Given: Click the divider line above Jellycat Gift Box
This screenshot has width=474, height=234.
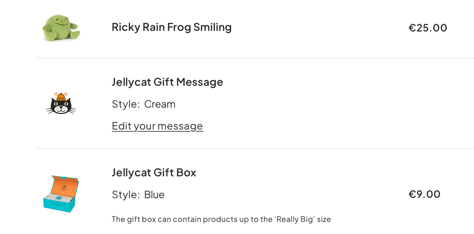Looking at the screenshot, I should (x=255, y=148).
